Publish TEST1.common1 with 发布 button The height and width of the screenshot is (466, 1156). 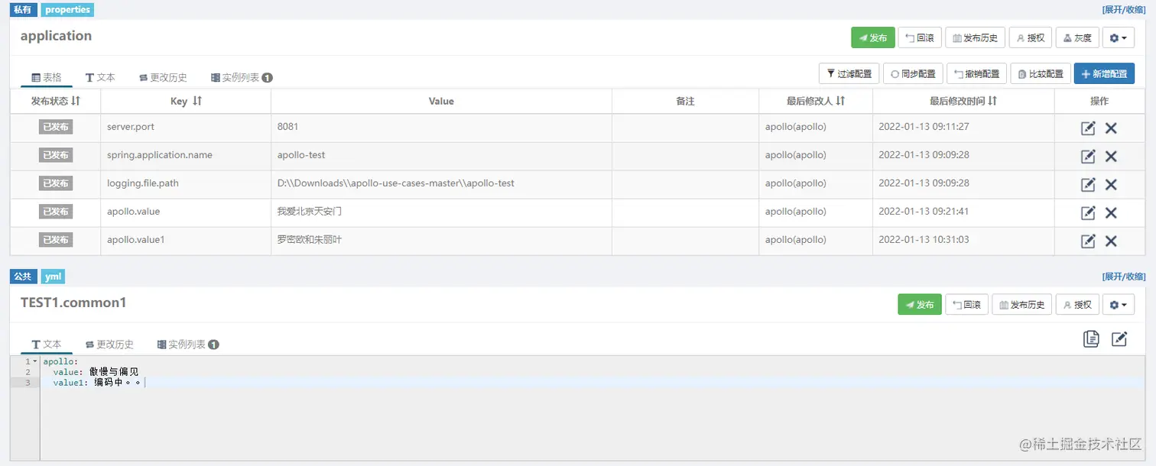coord(919,305)
